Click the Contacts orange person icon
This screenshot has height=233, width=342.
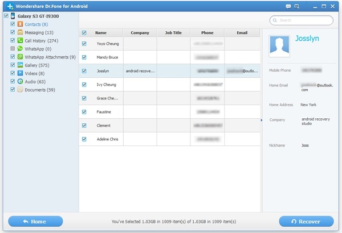[x=20, y=24]
